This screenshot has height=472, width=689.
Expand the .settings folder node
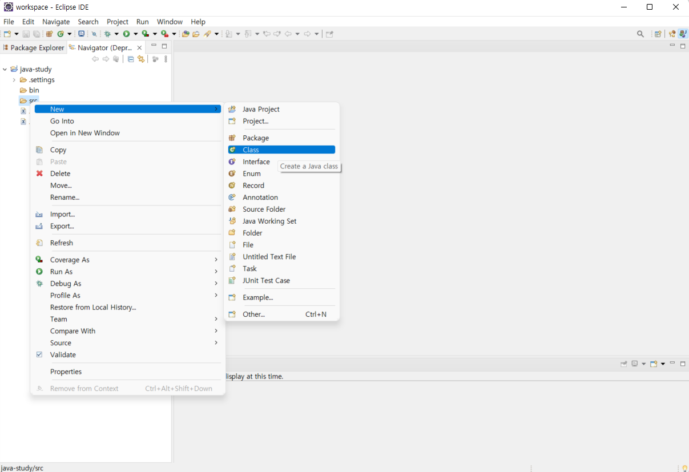click(14, 80)
